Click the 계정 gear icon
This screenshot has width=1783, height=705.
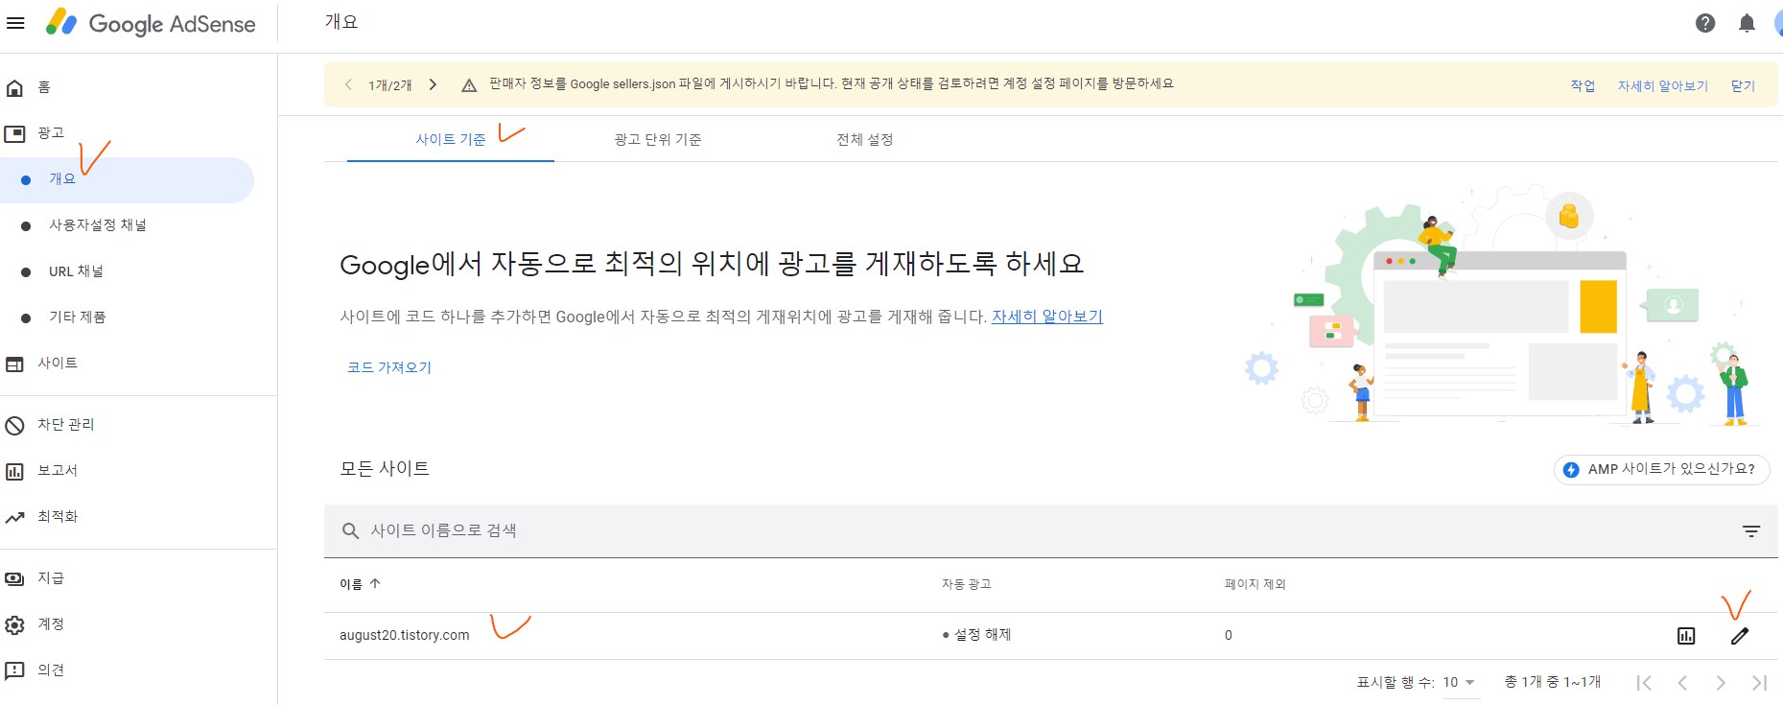[x=14, y=625]
